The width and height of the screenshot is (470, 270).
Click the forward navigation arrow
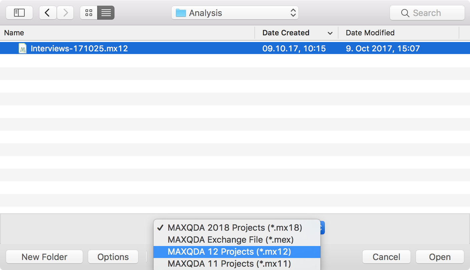pos(65,13)
